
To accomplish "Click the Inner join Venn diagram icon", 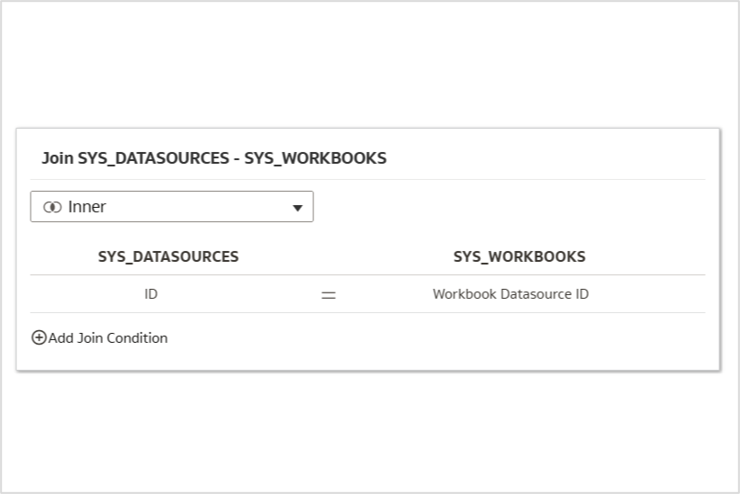I will [52, 207].
